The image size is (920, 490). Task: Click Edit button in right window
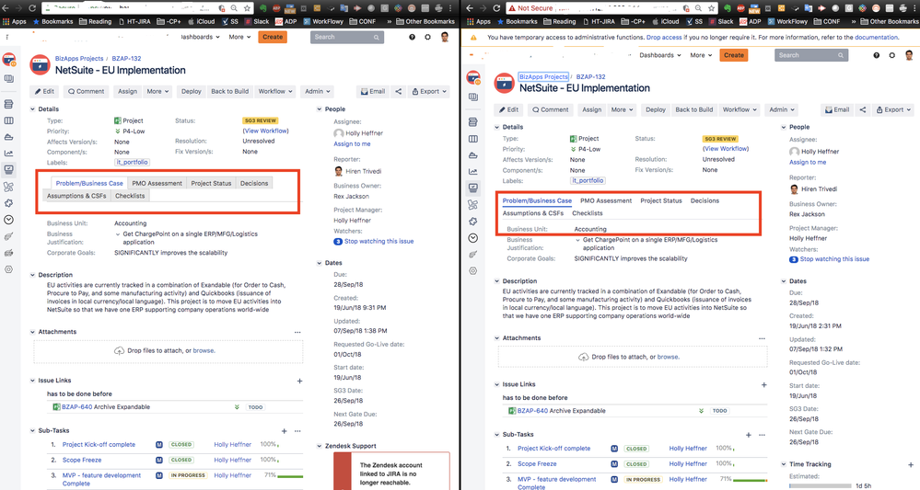click(x=508, y=109)
